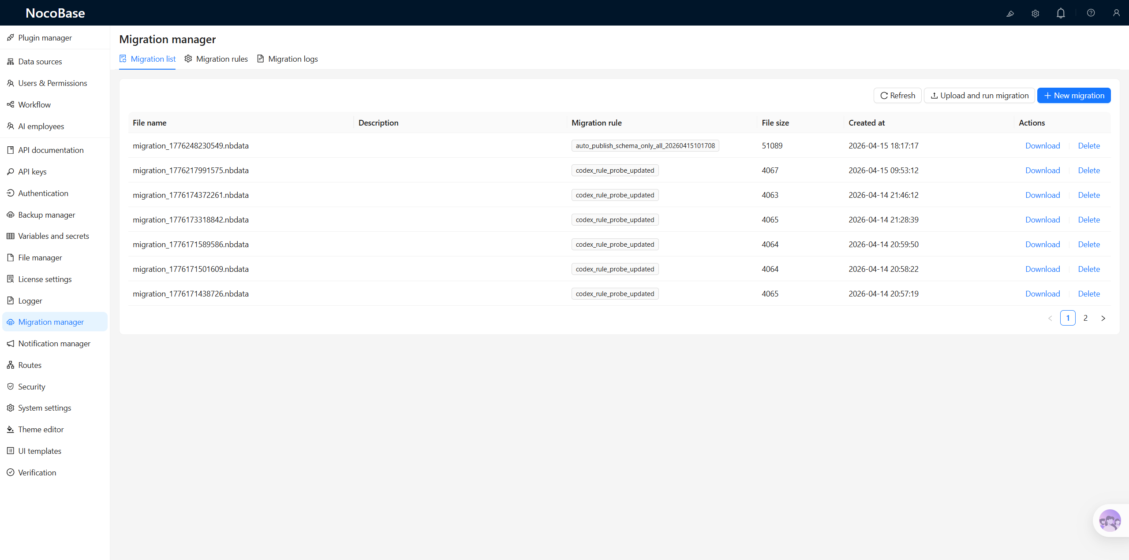Open Backup manager in the sidebar

point(46,215)
